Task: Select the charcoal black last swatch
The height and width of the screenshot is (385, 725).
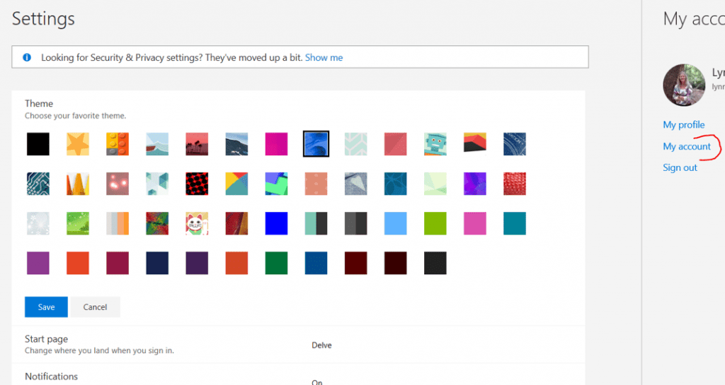Action: click(435, 263)
